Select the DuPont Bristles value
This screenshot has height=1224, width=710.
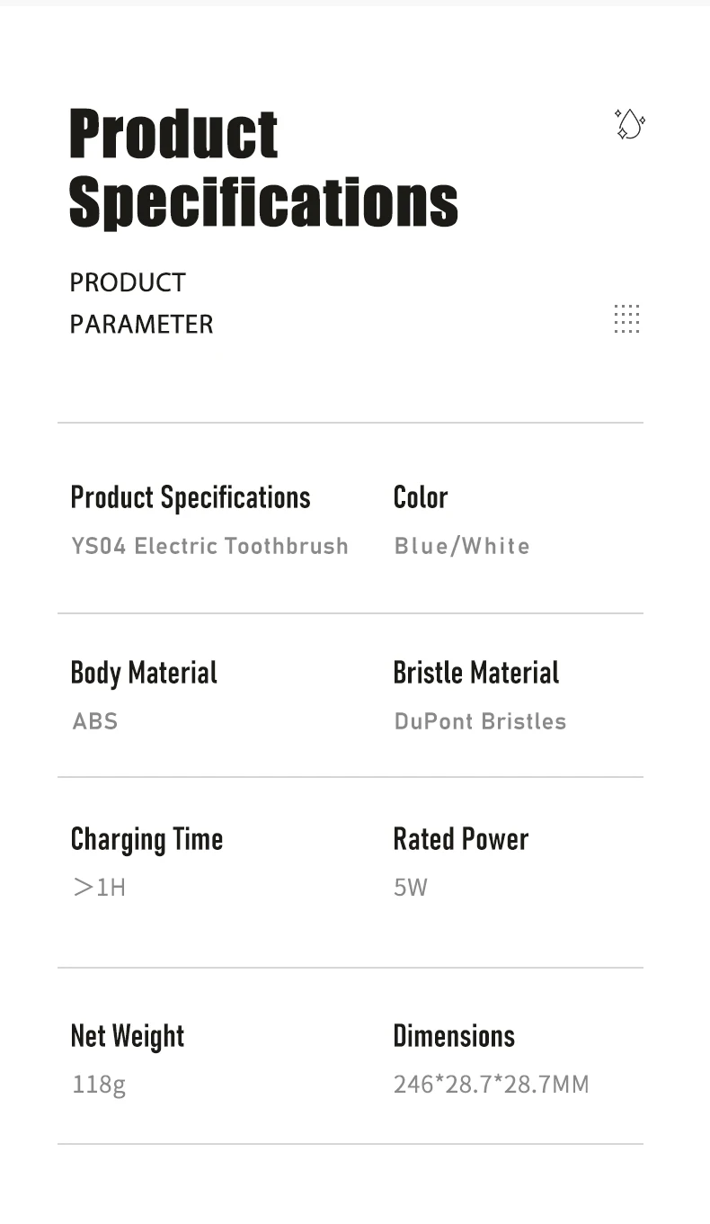pyautogui.click(x=480, y=721)
